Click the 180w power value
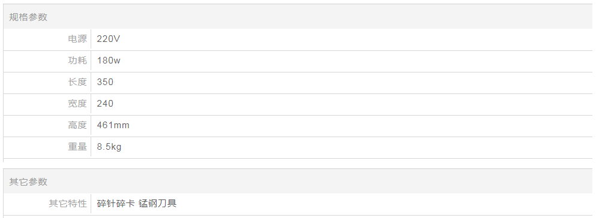Screen dimensions: 596x218 [109, 60]
